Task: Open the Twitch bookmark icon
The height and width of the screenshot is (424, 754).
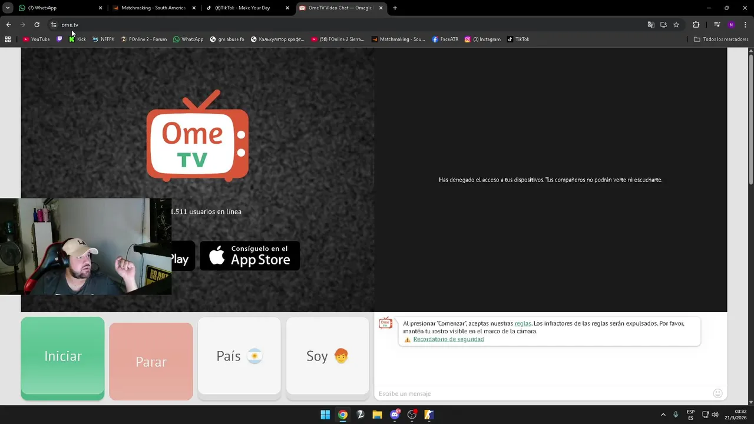Action: point(59,39)
